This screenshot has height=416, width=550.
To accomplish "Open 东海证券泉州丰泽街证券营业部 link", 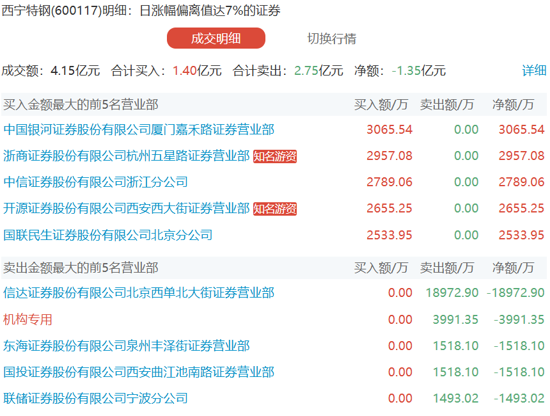I will point(126,346).
